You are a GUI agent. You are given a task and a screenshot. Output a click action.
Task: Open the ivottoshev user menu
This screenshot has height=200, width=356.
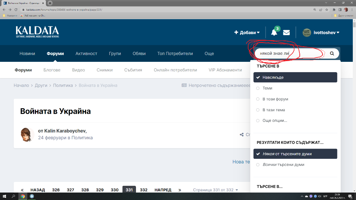tap(326, 33)
